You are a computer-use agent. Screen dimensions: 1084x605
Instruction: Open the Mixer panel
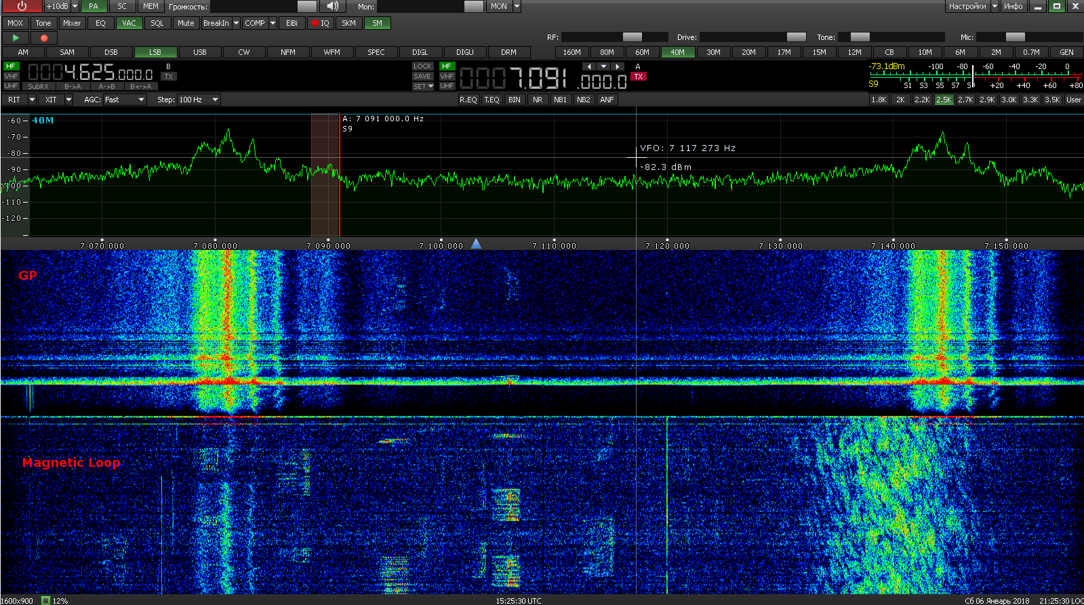pyautogui.click(x=72, y=23)
